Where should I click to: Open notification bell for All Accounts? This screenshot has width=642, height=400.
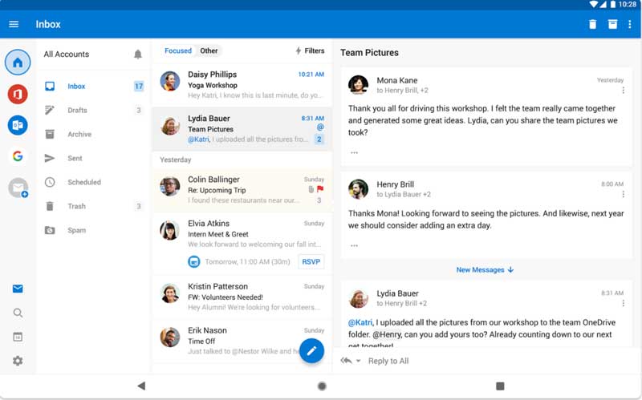[137, 54]
